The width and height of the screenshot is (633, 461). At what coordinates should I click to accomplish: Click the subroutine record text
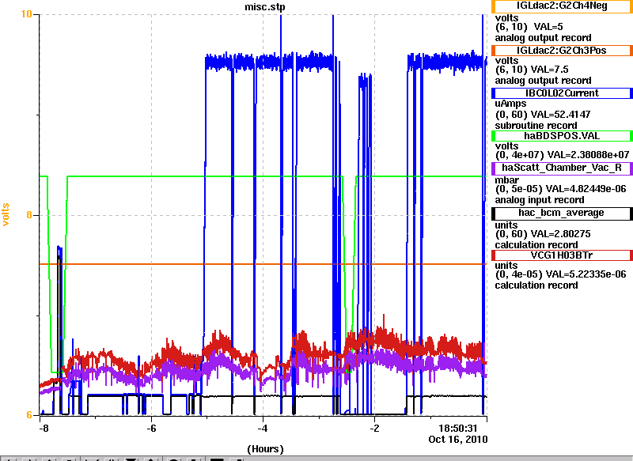click(x=536, y=126)
